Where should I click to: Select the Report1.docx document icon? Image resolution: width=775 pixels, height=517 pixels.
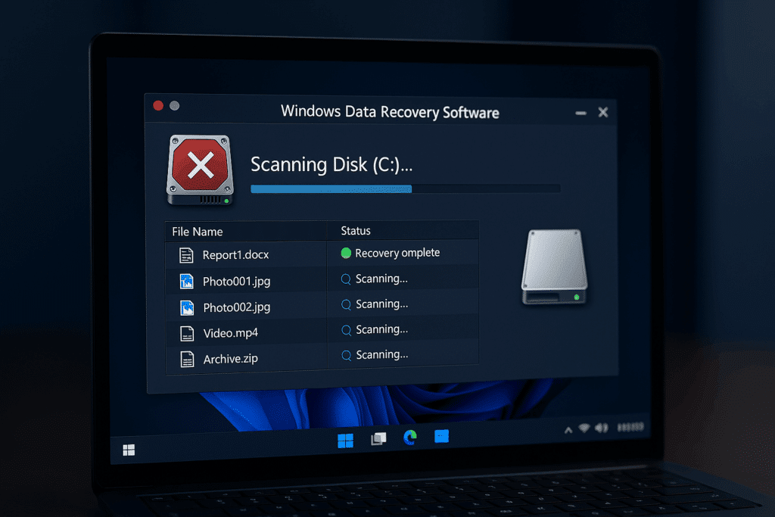(185, 255)
